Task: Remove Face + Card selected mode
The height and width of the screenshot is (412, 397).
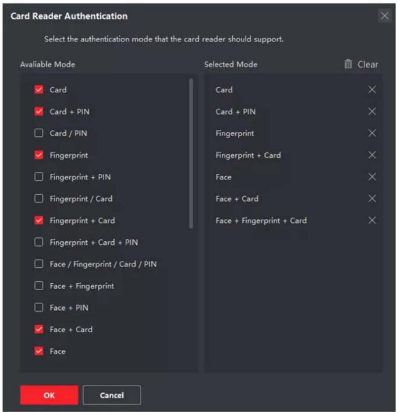Action: (372, 199)
